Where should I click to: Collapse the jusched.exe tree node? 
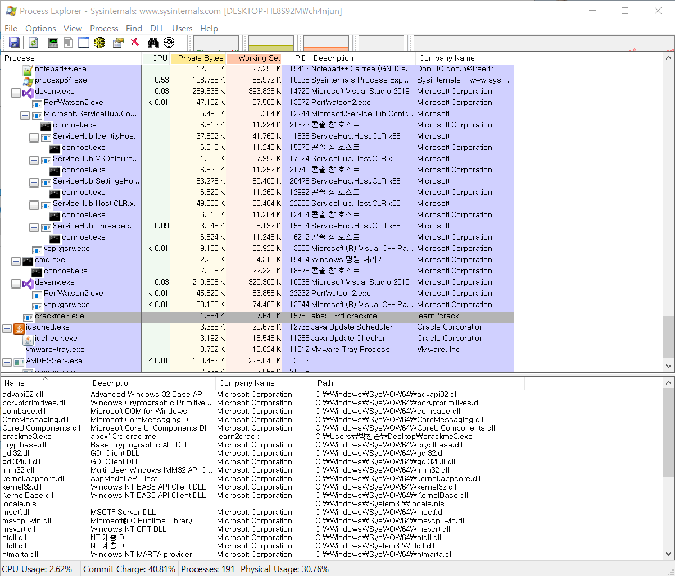click(x=7, y=328)
